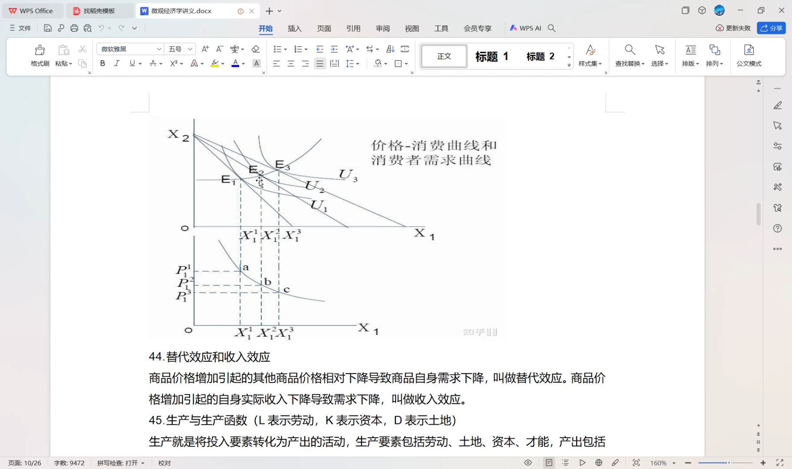
Task: Expand the numbered list dropdown
Action: coord(306,49)
